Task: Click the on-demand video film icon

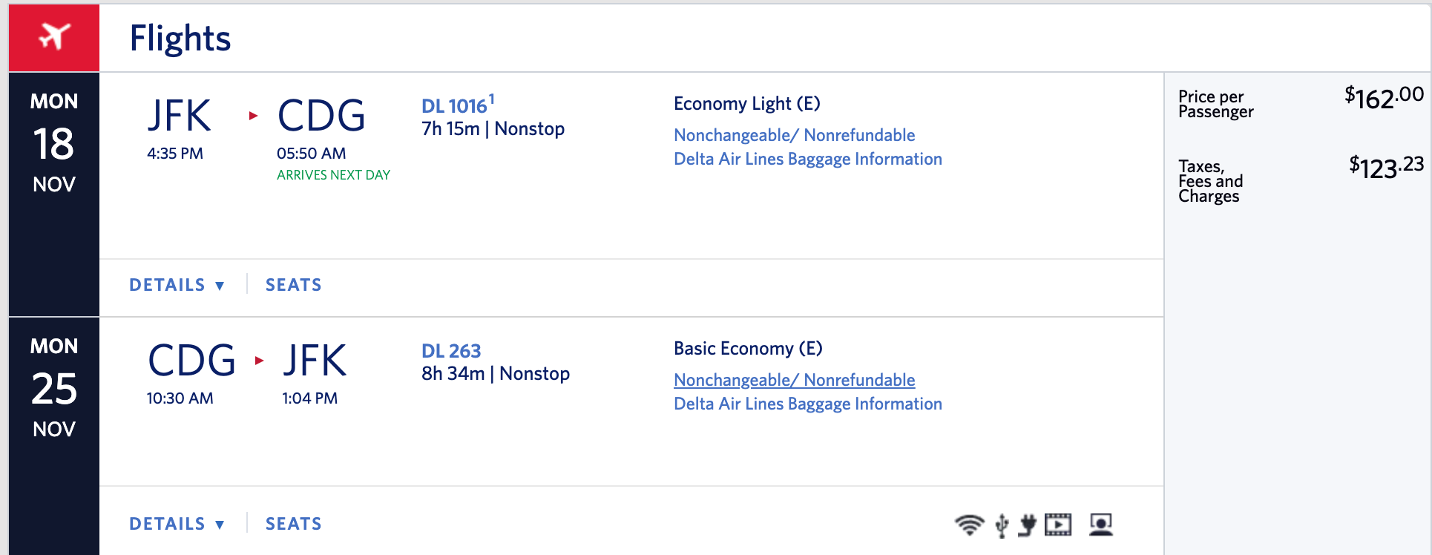Action: pos(1058,525)
